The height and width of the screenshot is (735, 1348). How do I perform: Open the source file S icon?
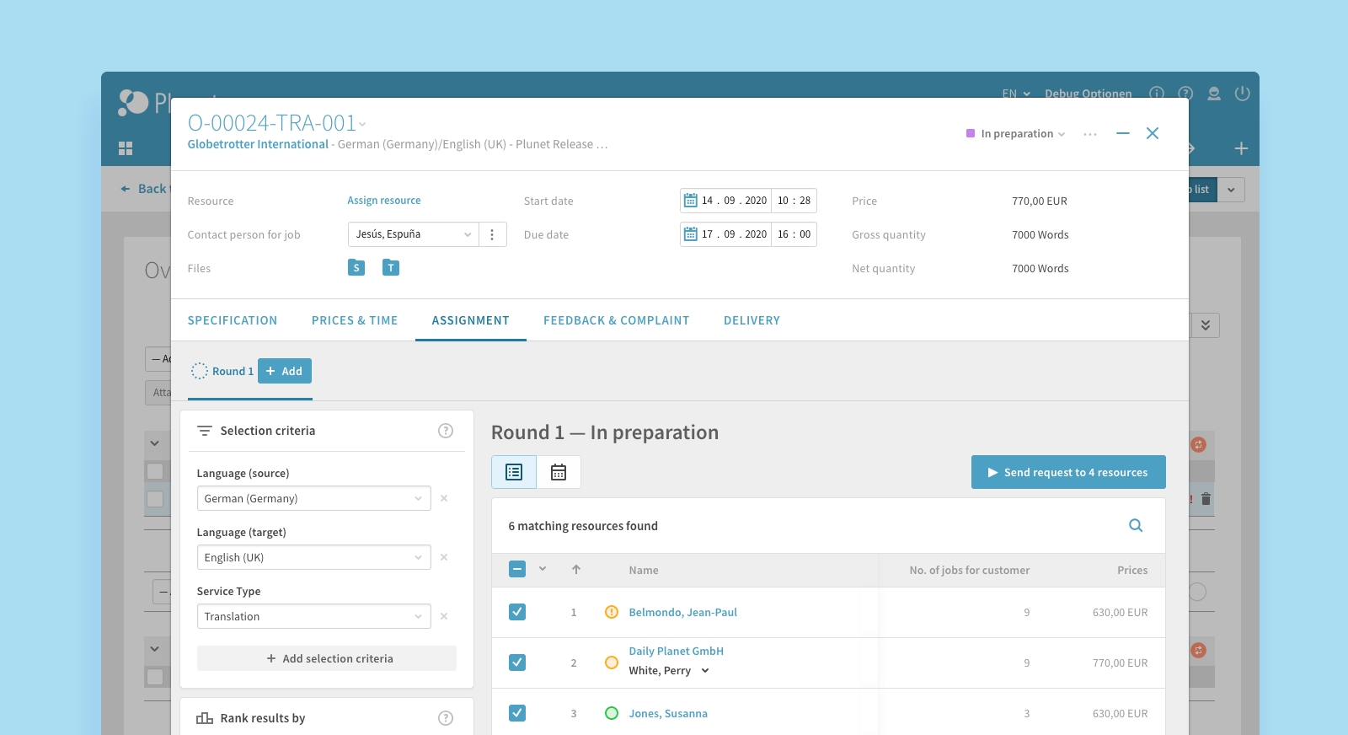356,267
